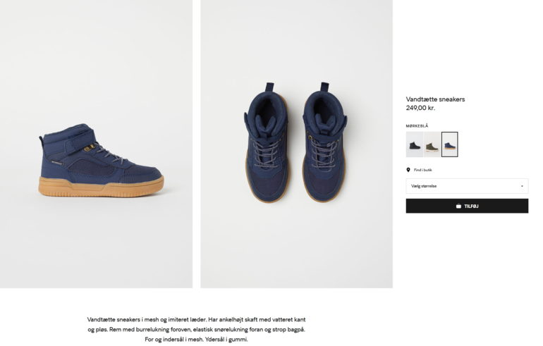Click the description line starting 'Vandtætte sneakers i mesh'
The height and width of the screenshot is (346, 543).
[196, 319]
